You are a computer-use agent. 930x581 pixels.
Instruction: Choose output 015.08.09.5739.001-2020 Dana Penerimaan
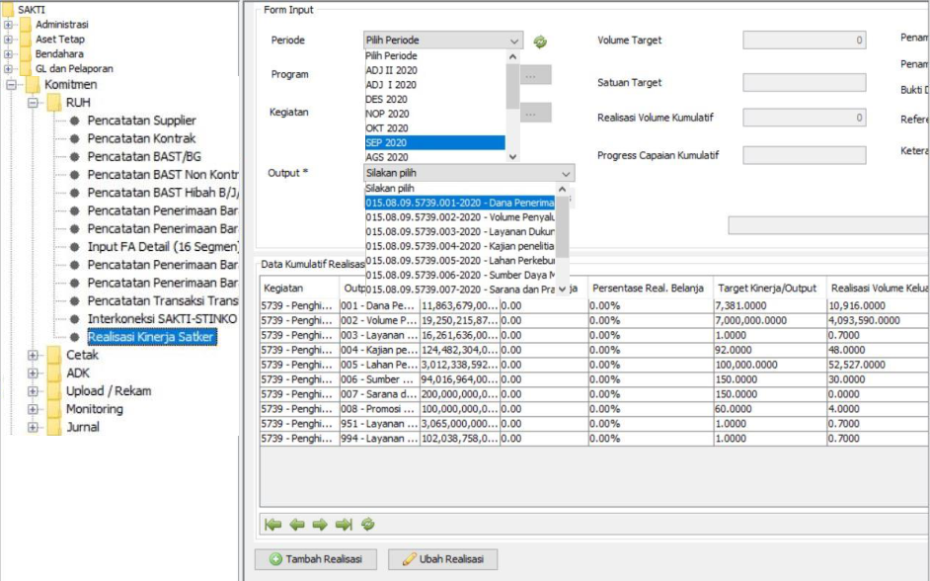click(x=459, y=203)
